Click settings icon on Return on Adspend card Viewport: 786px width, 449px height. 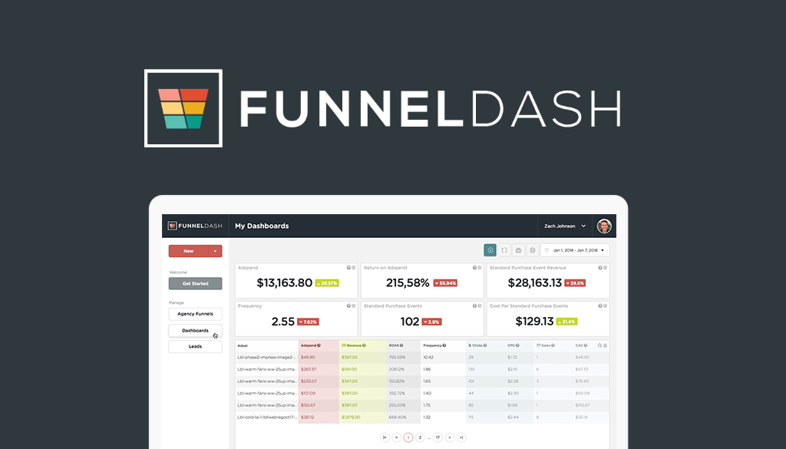click(x=479, y=268)
